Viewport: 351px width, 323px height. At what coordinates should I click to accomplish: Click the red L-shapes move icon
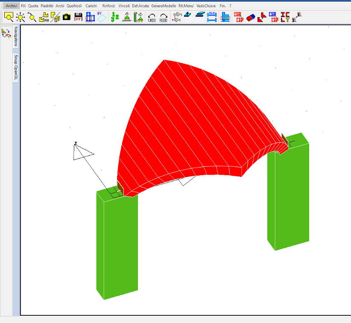(x=262, y=17)
